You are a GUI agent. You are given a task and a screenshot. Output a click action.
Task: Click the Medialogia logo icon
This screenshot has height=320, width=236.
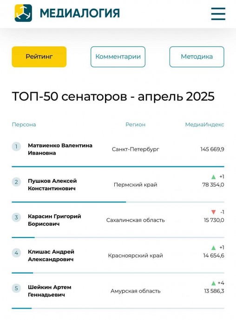pyautogui.click(x=23, y=13)
